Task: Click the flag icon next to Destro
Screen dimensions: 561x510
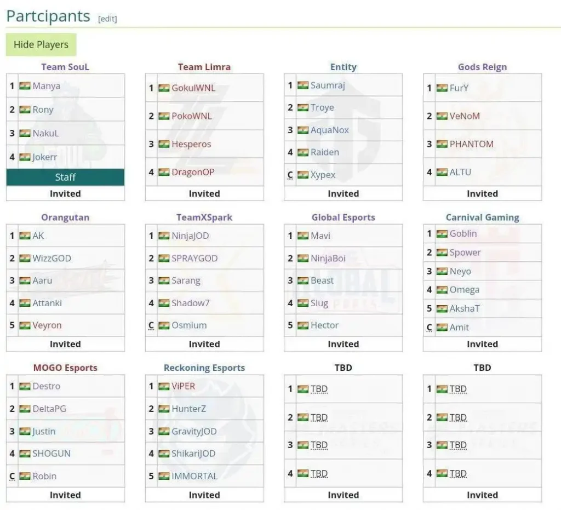Action: tap(25, 386)
